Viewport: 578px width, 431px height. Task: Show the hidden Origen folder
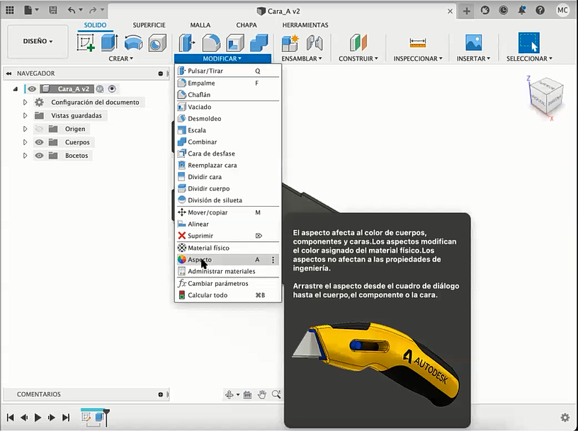coord(39,129)
